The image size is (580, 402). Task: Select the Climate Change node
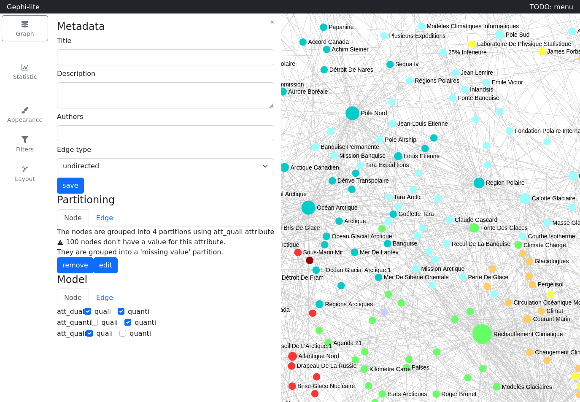518,245
